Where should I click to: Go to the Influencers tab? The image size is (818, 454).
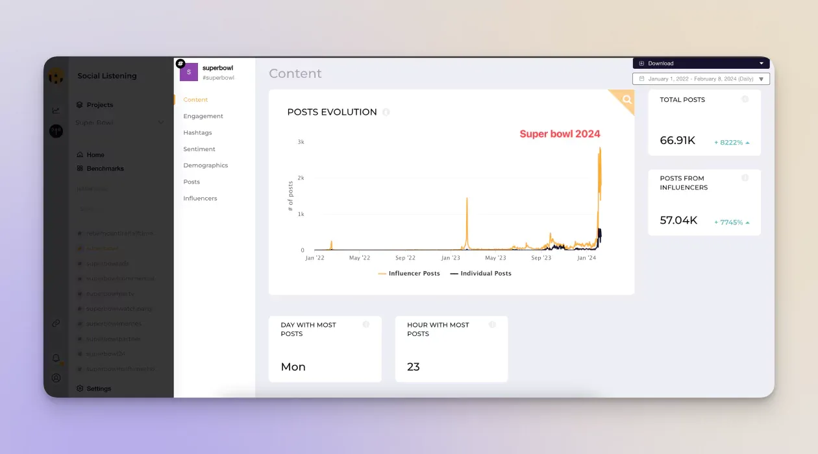pyautogui.click(x=200, y=198)
